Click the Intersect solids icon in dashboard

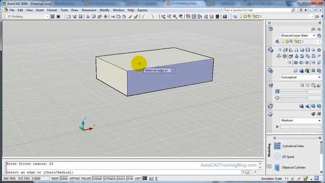[307, 63]
